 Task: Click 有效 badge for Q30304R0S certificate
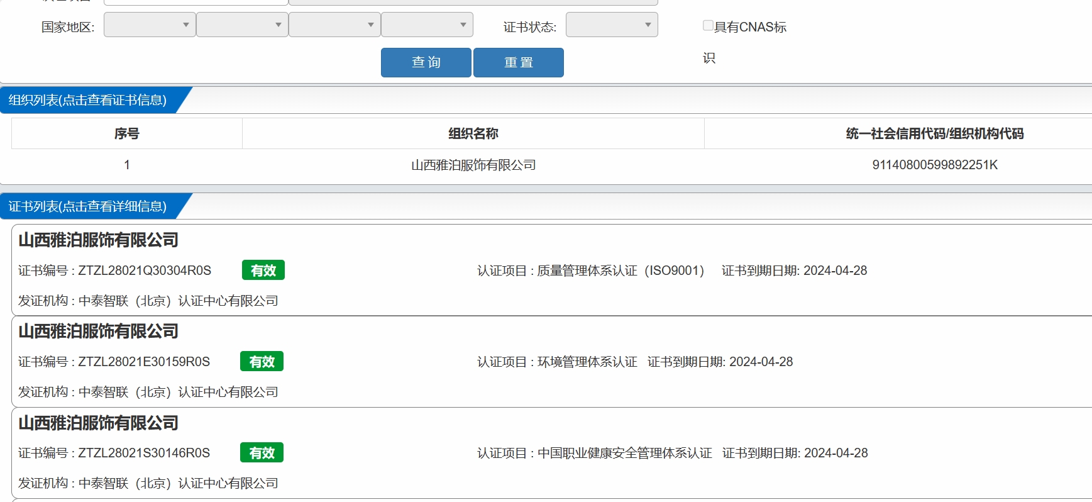pos(263,270)
